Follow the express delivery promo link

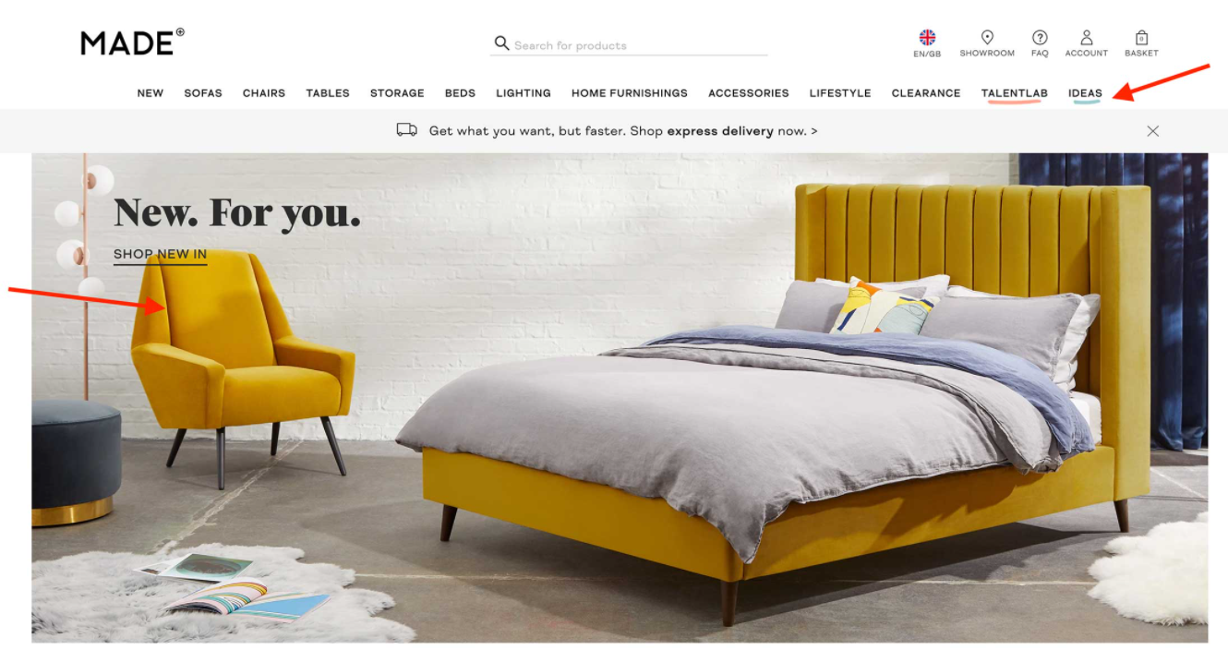coord(623,131)
